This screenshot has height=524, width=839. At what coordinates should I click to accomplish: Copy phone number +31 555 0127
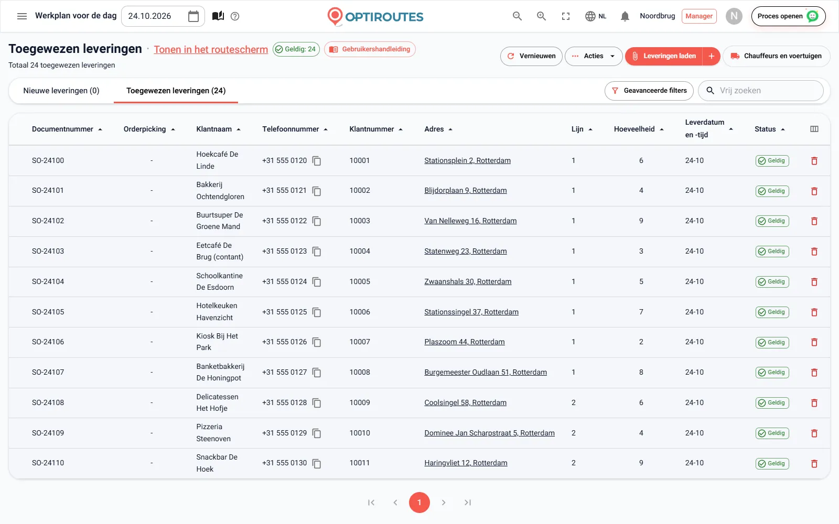pyautogui.click(x=317, y=373)
